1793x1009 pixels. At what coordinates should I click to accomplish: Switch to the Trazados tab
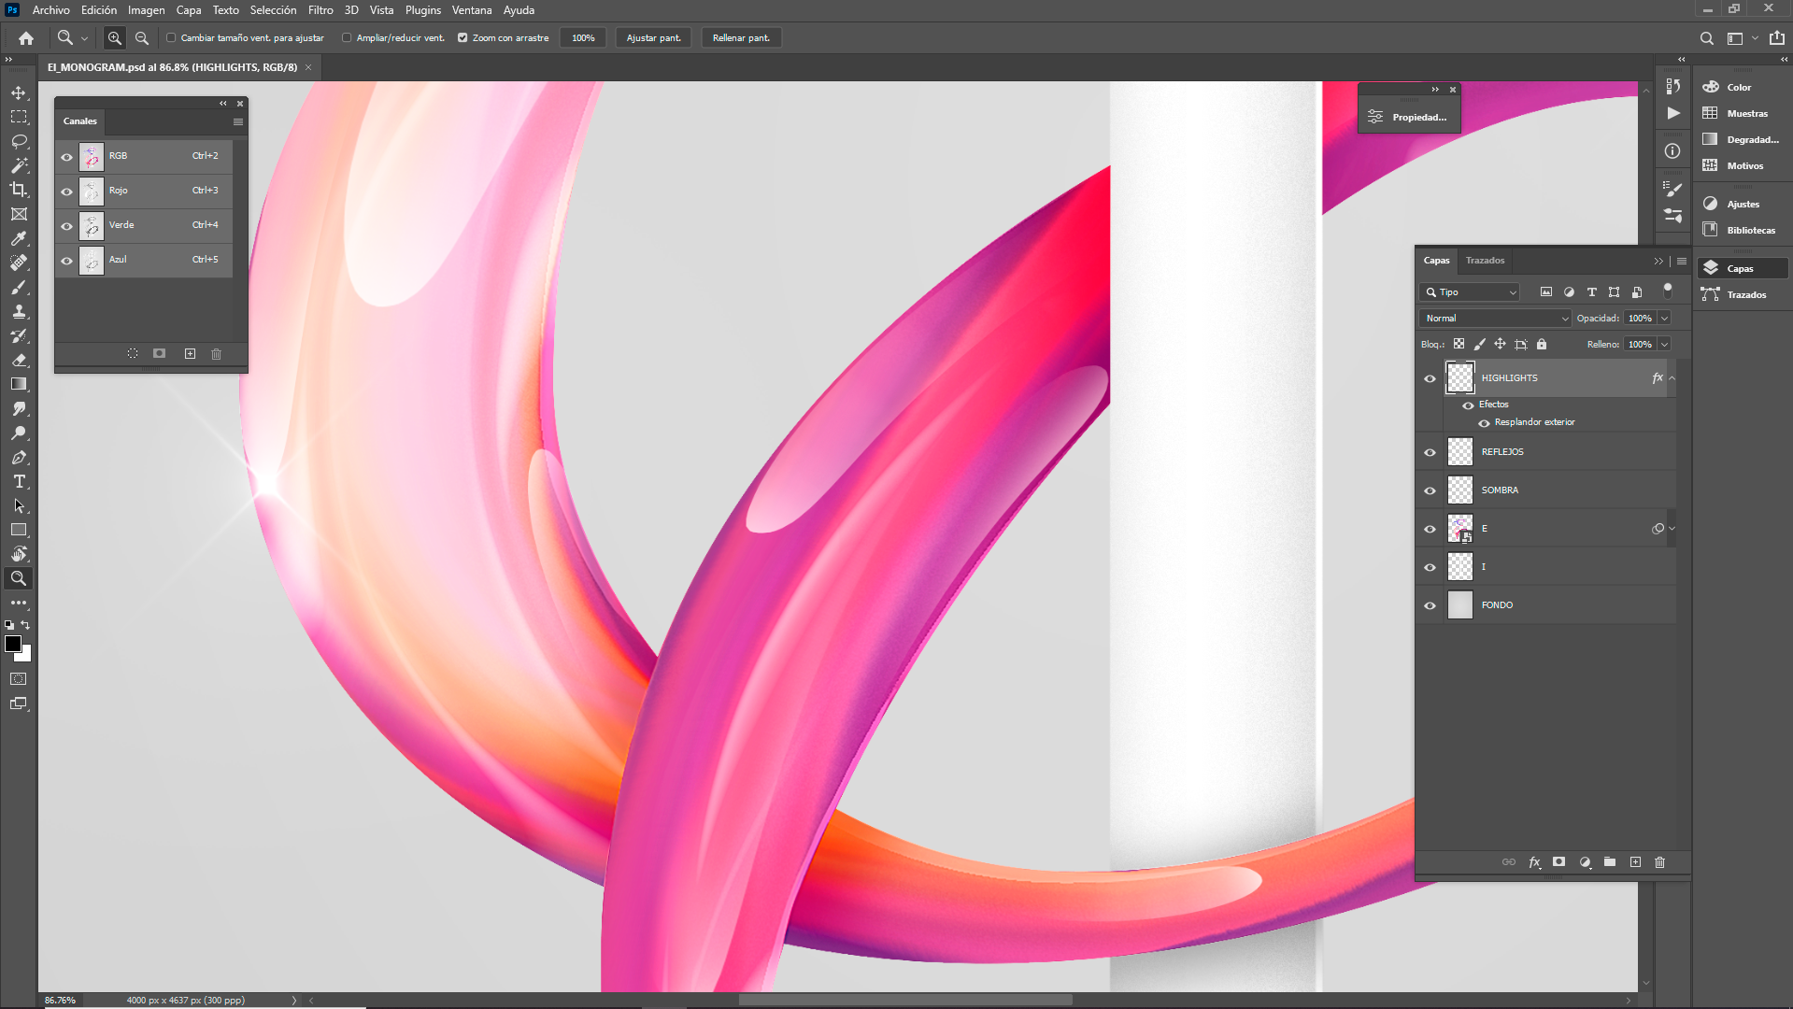coord(1485,261)
